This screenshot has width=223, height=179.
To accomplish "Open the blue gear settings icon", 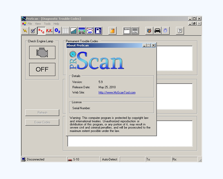I will [x=165, y=31].
